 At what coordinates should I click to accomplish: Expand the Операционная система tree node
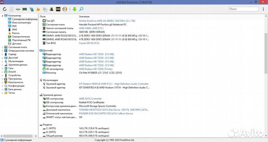(x=2, y=51)
